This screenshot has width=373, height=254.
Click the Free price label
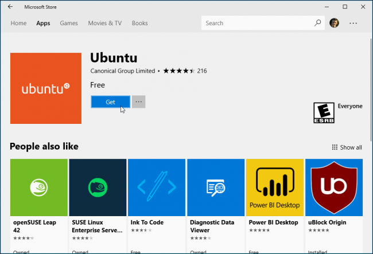pos(98,85)
